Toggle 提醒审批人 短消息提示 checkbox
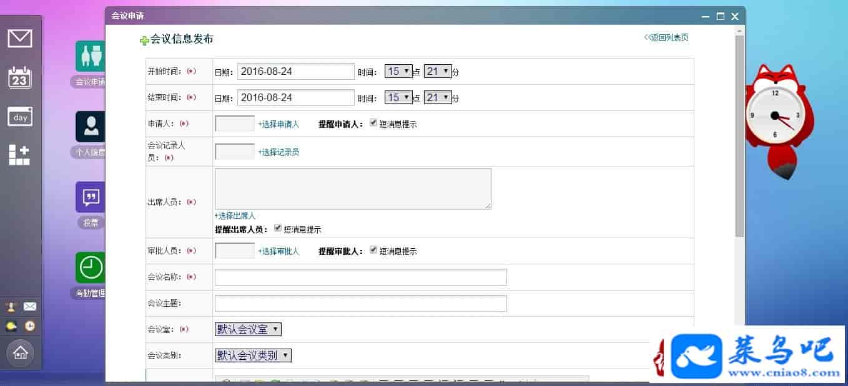The width and height of the screenshot is (848, 386). click(373, 250)
